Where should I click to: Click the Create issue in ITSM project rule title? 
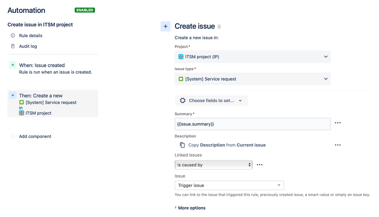[x=40, y=24]
